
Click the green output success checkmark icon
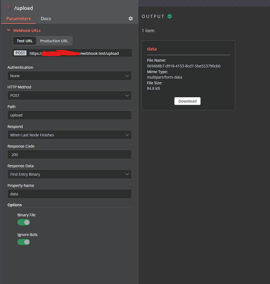(x=170, y=16)
